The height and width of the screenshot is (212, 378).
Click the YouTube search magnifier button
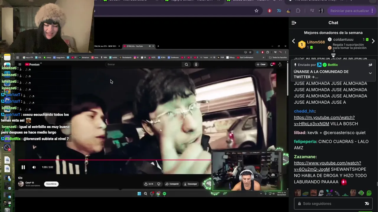(x=186, y=64)
